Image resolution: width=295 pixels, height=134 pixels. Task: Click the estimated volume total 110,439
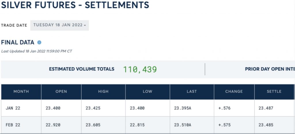tap(140, 69)
